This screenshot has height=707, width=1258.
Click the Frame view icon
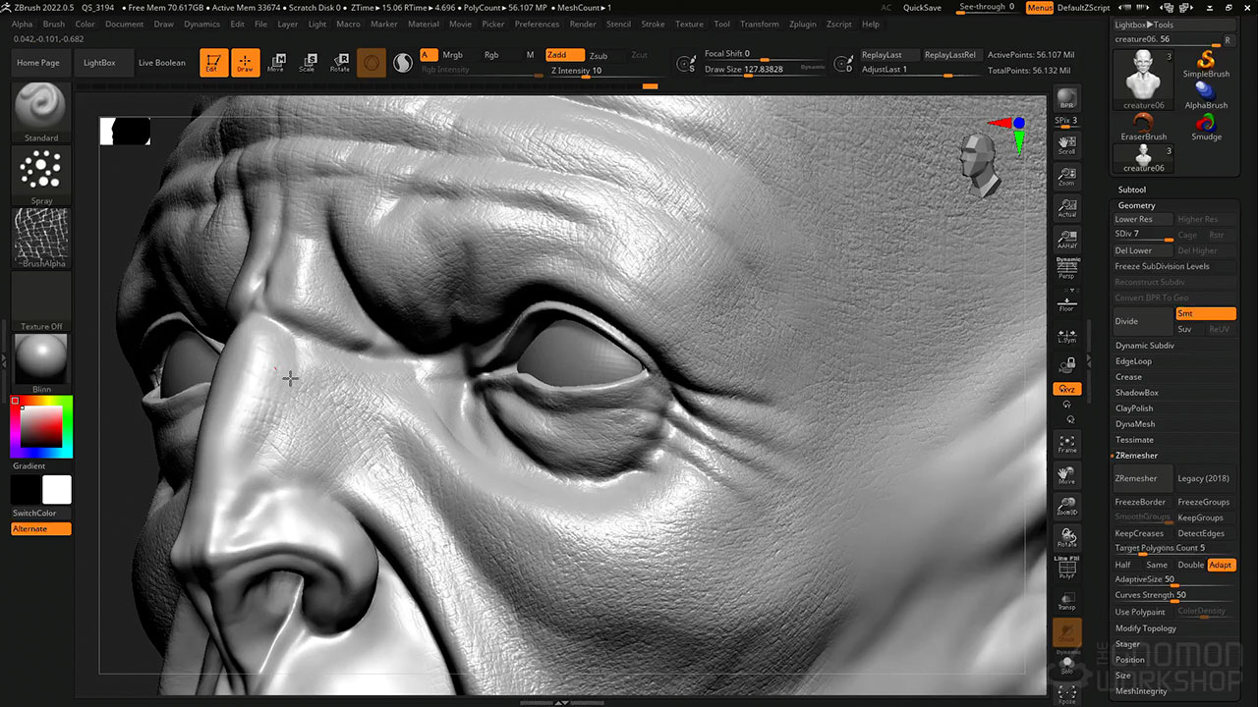click(x=1066, y=444)
